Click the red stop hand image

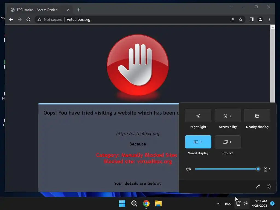tap(138, 65)
